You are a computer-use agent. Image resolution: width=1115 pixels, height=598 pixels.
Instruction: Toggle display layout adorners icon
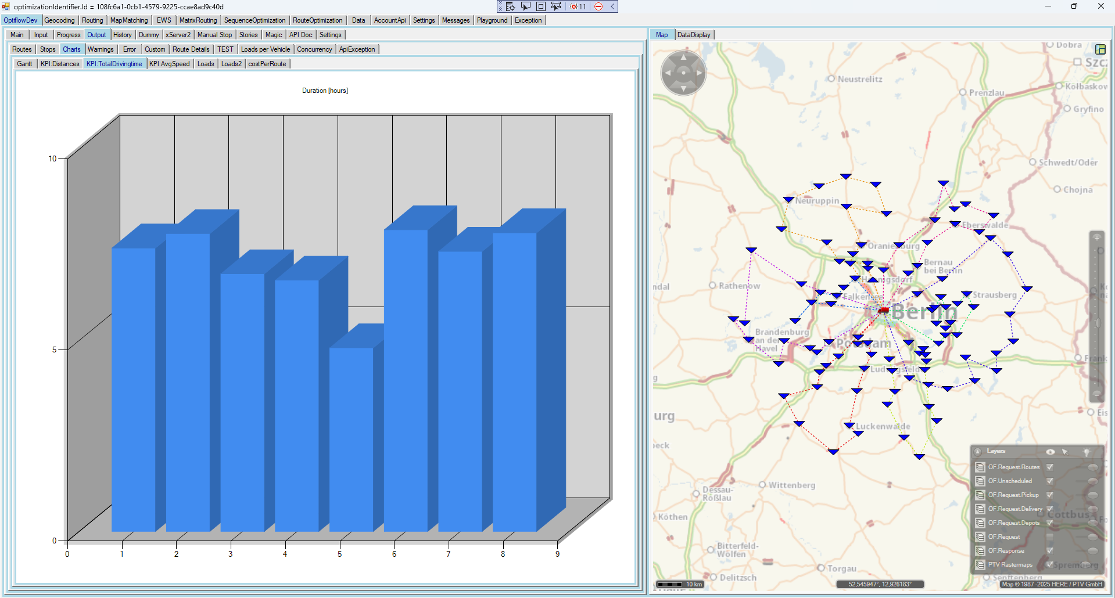[x=540, y=6]
